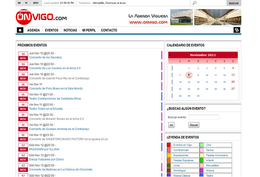Open the NOTICIAS menu
Image resolution: width=260 pixels, height=177 pixels.
pos(70,30)
